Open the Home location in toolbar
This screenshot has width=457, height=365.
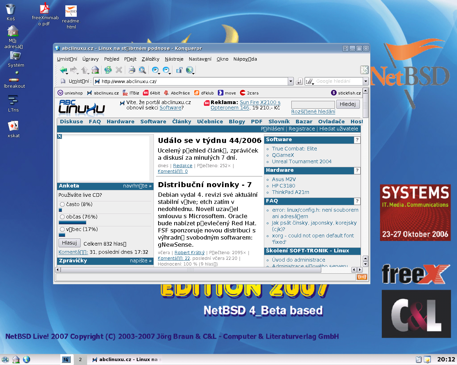(x=95, y=70)
